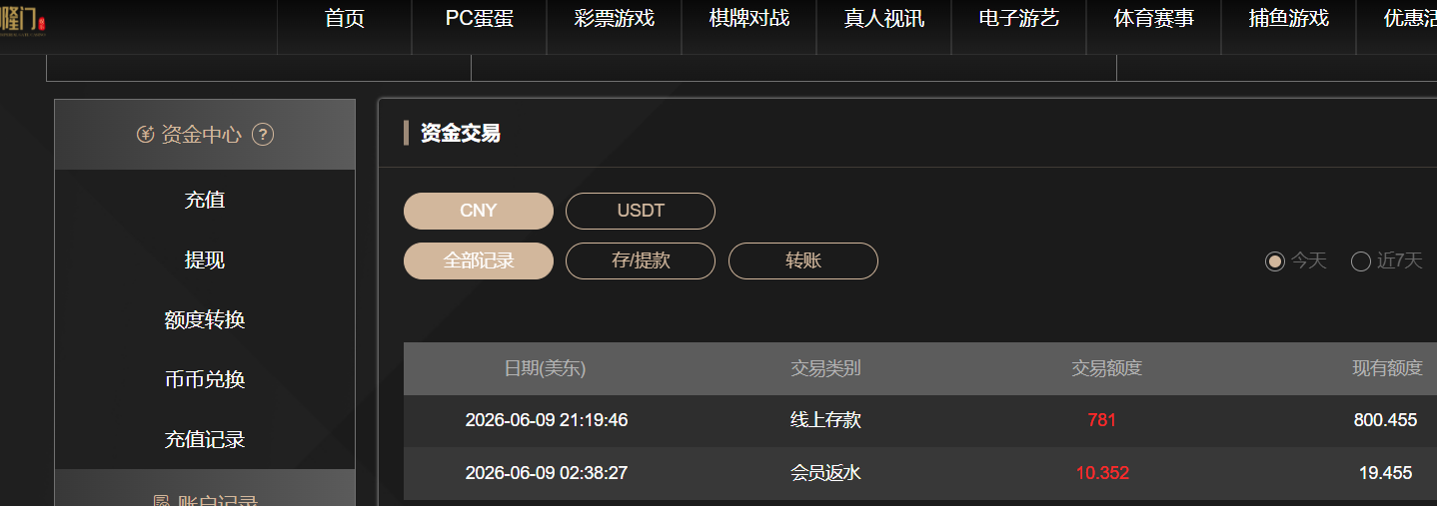1437x506 pixels.
Task: Filter by 转账 records
Action: pos(803,260)
